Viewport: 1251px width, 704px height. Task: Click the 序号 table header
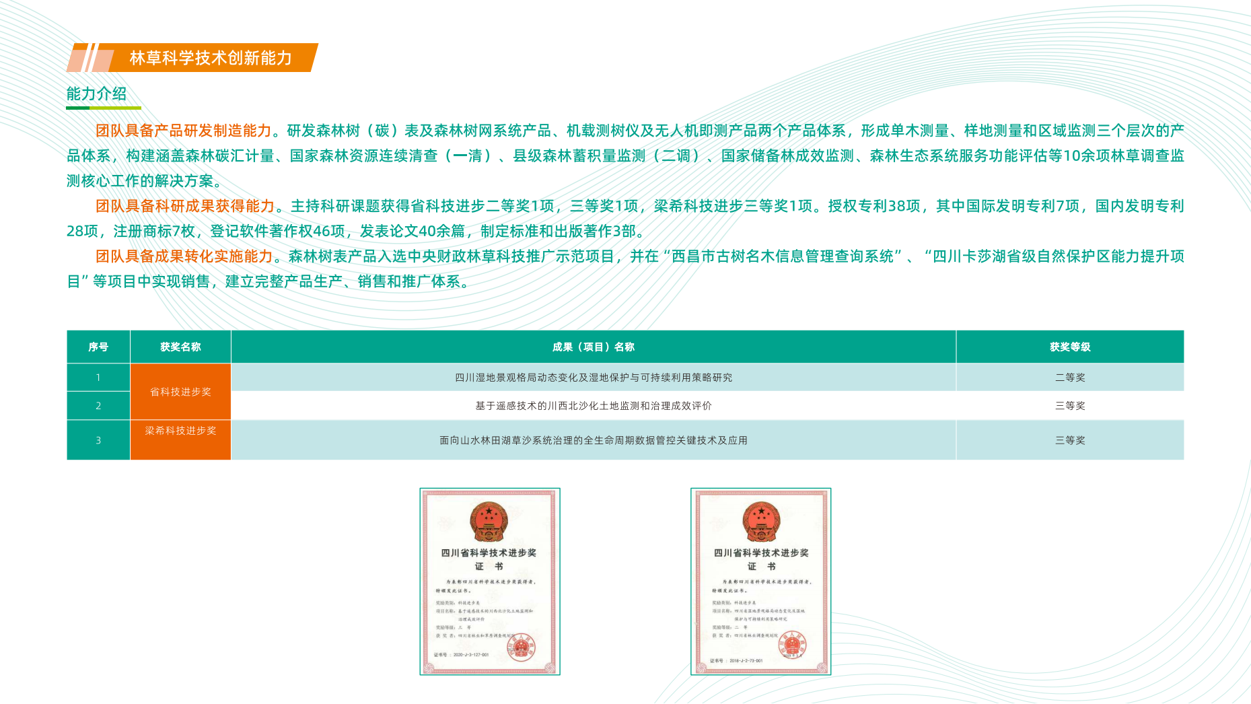[98, 347]
